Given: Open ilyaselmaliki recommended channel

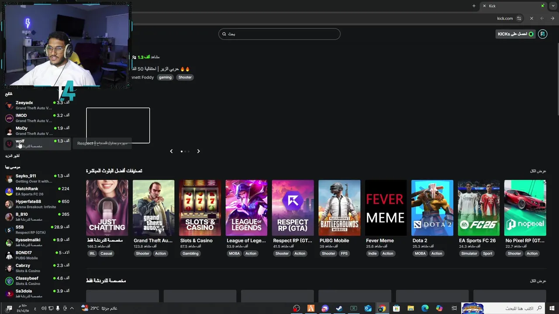Looking at the screenshot, I should click(37, 242).
